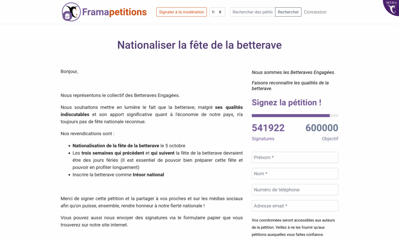Open the Connexion link
Screen dimensions: 399x239
tap(315, 12)
